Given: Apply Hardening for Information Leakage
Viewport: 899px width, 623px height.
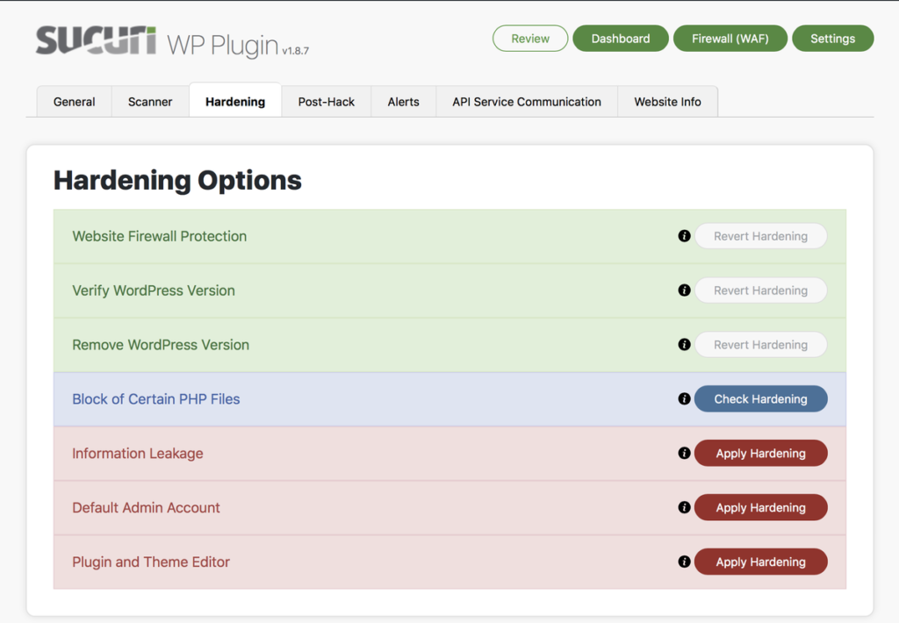Looking at the screenshot, I should (x=760, y=453).
